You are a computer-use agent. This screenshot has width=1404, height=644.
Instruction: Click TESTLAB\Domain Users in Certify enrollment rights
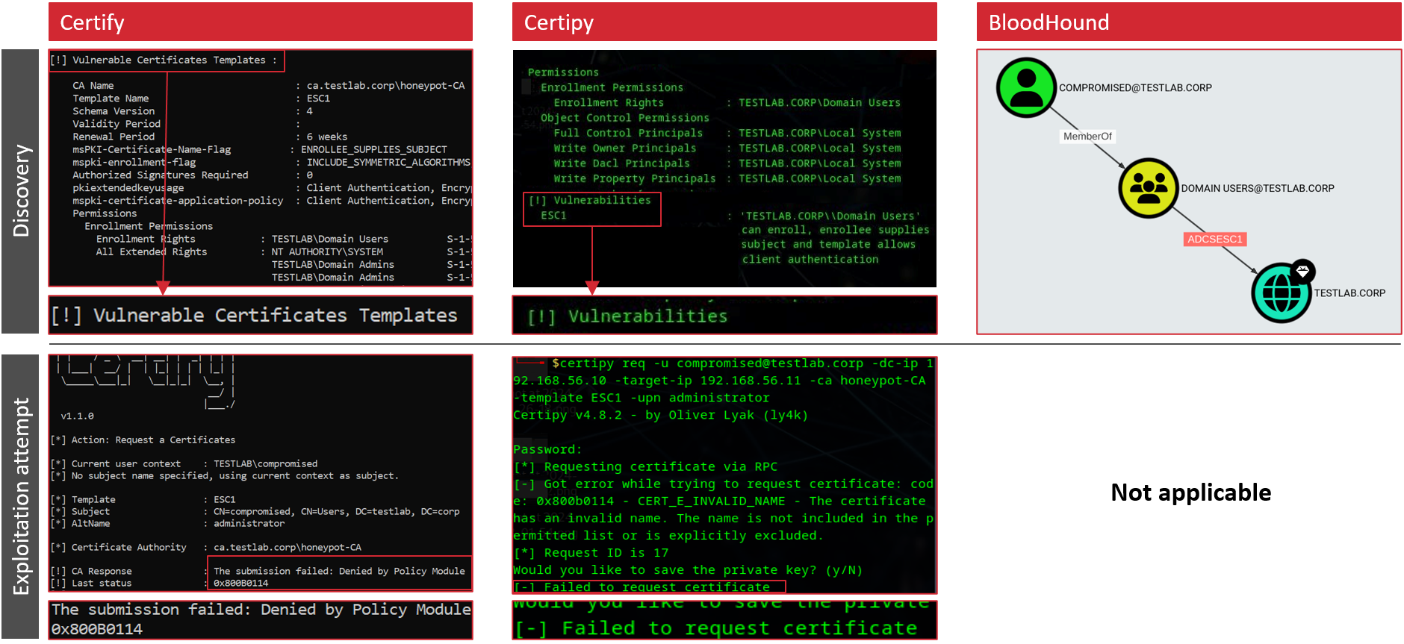pyautogui.click(x=330, y=239)
